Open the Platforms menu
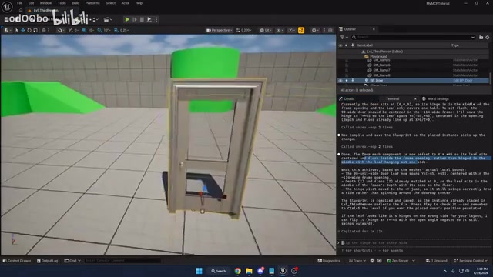The height and width of the screenshot is (277, 493). click(92, 3)
